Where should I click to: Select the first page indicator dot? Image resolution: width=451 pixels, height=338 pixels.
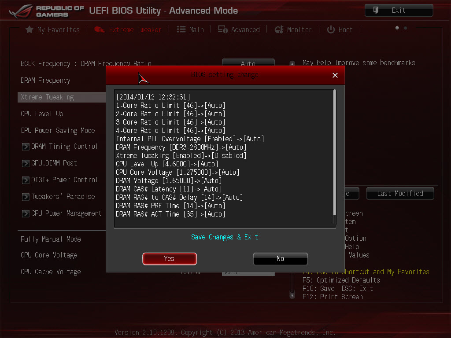click(397, 28)
